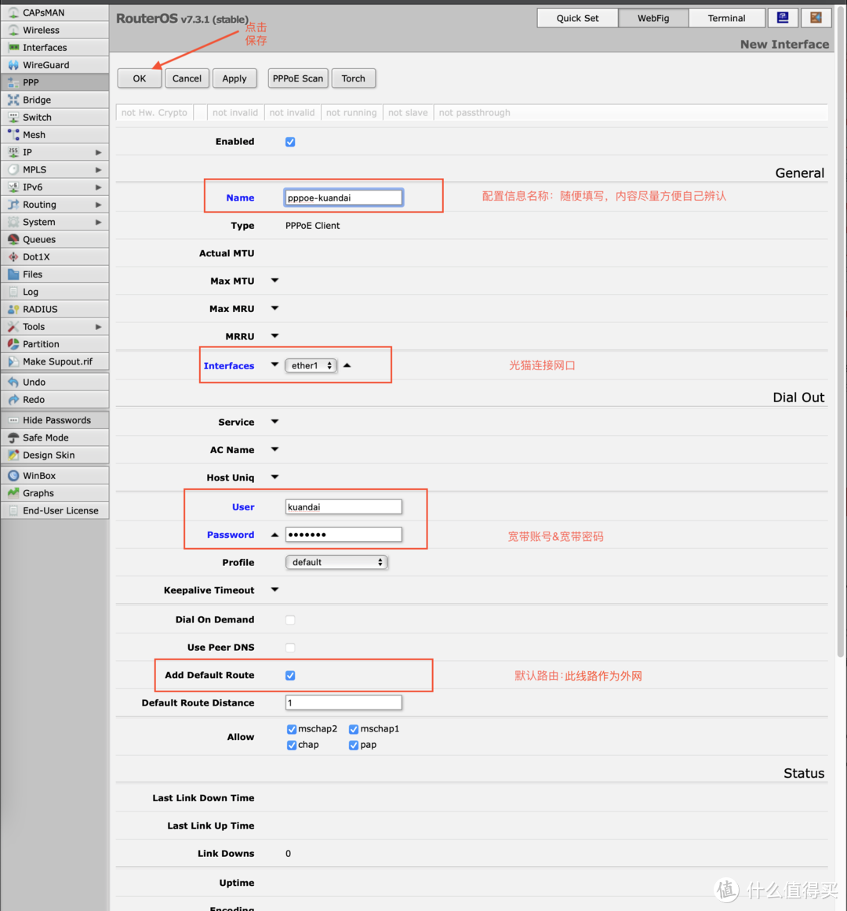
Task: Click the WinBox icon in sidebar
Action: coord(13,475)
